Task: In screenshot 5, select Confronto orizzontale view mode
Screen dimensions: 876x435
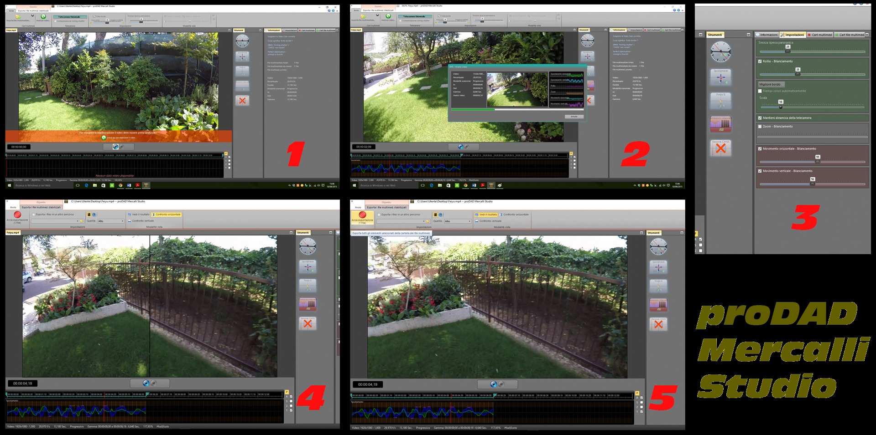Action: tap(514, 215)
